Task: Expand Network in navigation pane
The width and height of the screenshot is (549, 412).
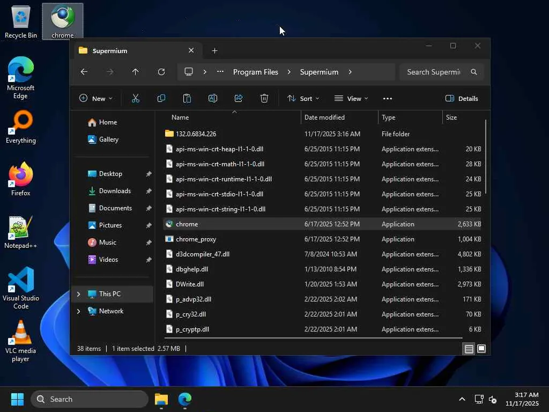Action: (x=78, y=311)
